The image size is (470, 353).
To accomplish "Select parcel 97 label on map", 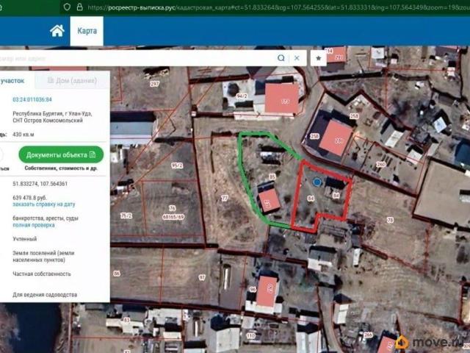I will click(203, 278).
